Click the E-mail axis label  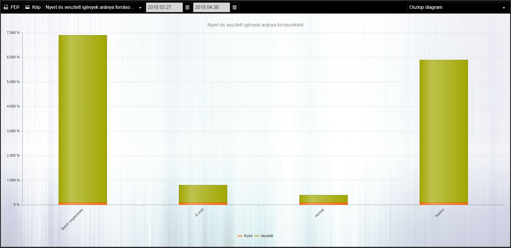200,212
